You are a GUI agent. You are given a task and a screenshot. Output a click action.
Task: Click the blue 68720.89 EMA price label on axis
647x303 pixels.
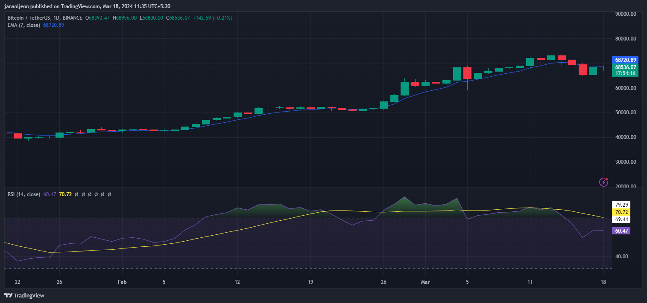pos(626,60)
